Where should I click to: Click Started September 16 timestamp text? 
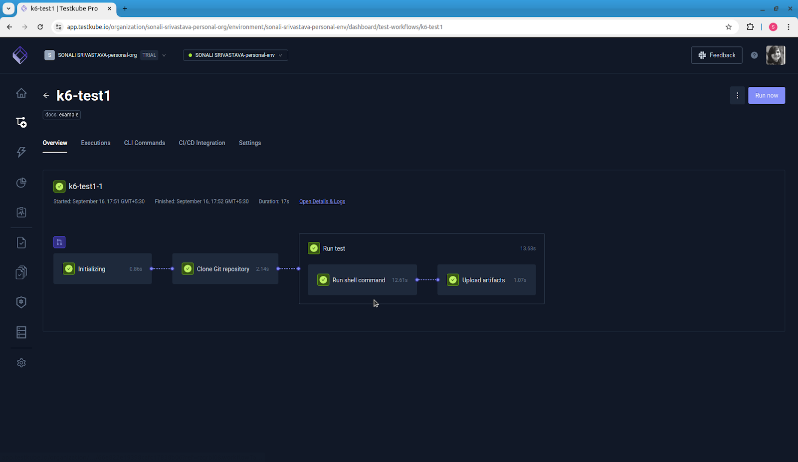coord(99,202)
